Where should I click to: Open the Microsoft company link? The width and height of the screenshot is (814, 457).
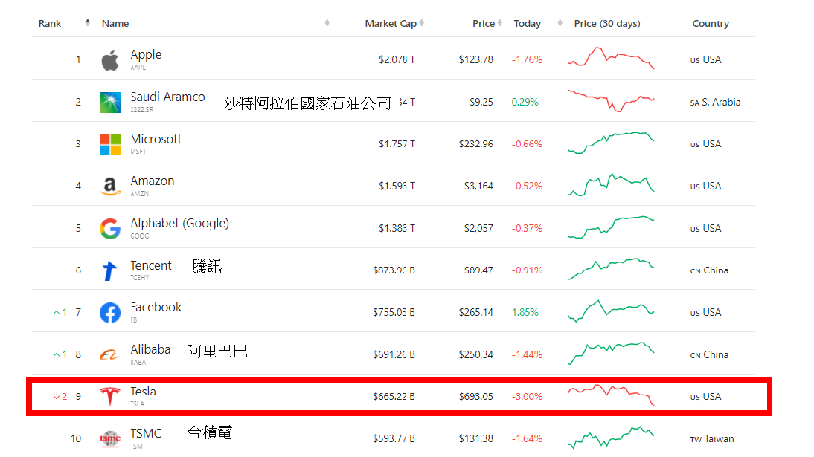click(156, 139)
